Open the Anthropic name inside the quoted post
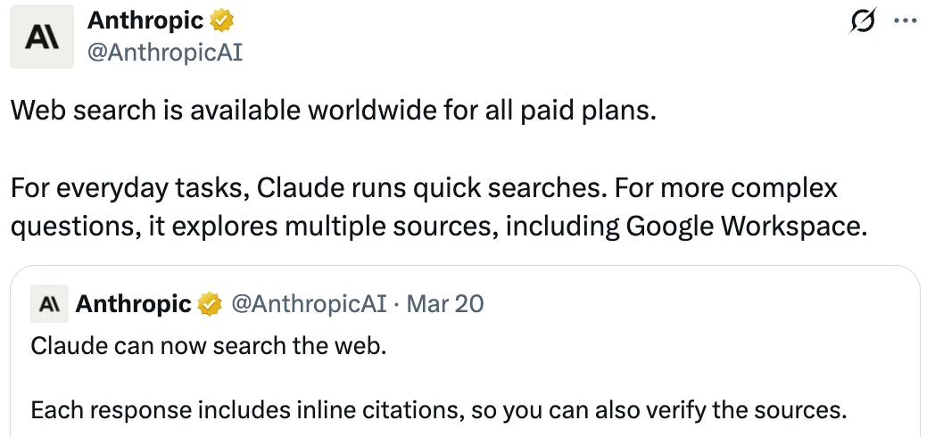The height and width of the screenshot is (437, 935). [x=134, y=304]
